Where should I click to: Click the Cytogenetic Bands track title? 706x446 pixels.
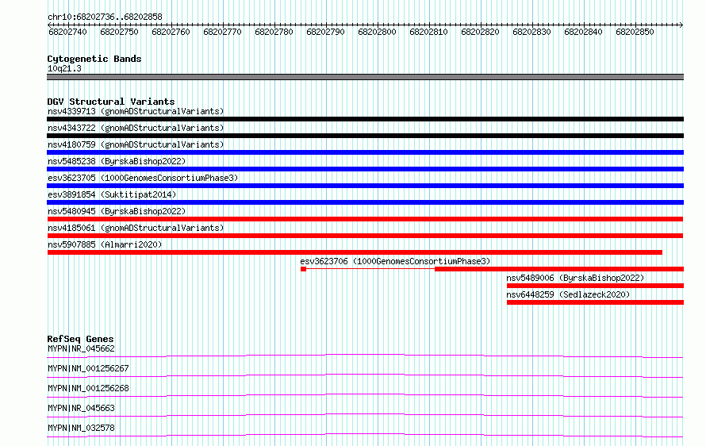[94, 59]
